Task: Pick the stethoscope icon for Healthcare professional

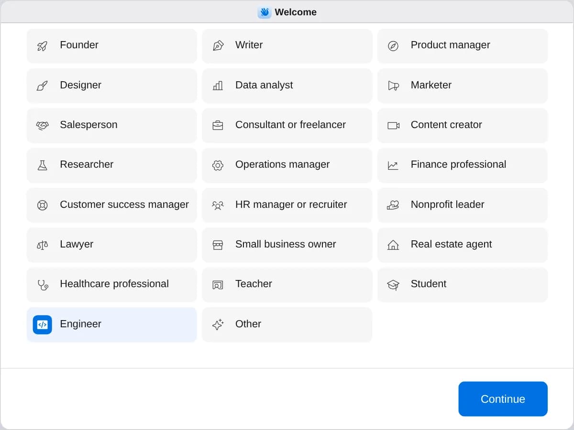Action: [x=43, y=285]
